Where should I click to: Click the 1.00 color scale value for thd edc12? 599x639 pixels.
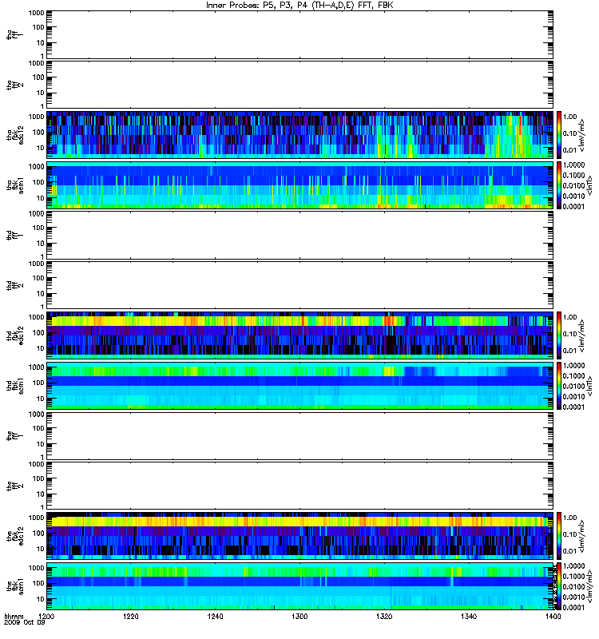click(x=569, y=317)
